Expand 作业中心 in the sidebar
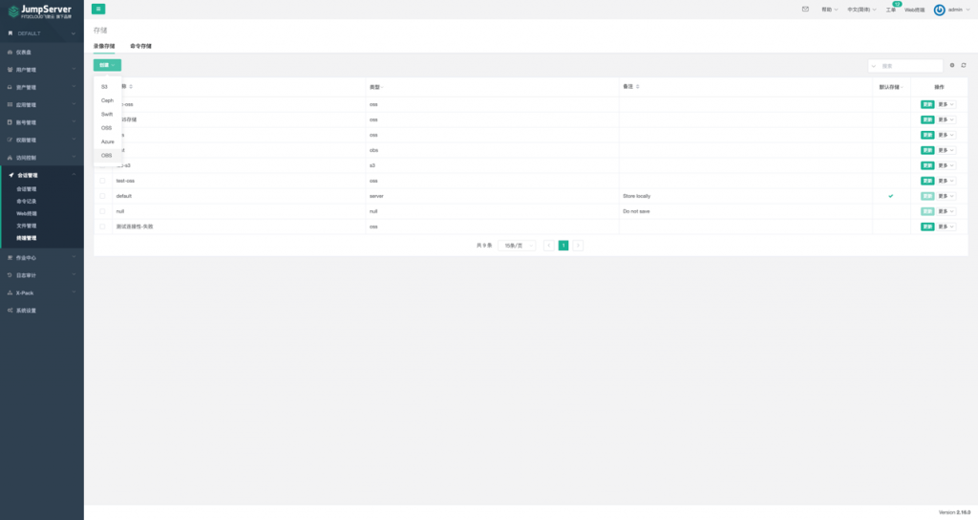This screenshot has height=520, width=978. (x=42, y=257)
